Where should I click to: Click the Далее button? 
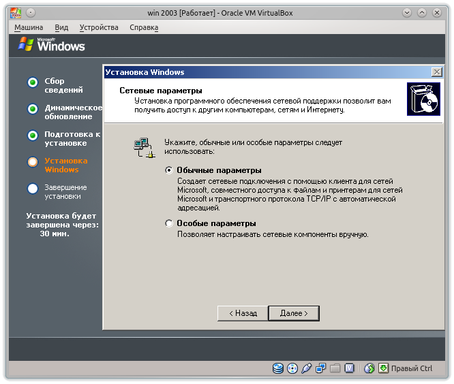tap(294, 313)
